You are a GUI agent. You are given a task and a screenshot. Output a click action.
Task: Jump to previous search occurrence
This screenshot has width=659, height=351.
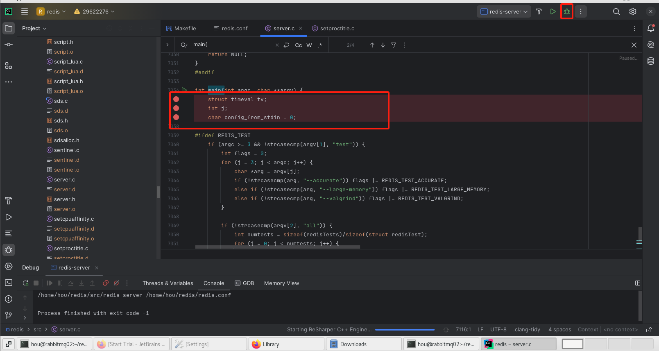click(372, 45)
